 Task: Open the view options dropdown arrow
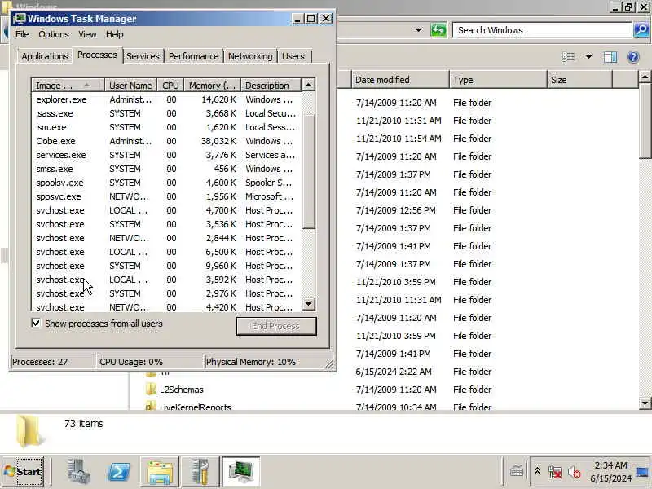tap(588, 57)
